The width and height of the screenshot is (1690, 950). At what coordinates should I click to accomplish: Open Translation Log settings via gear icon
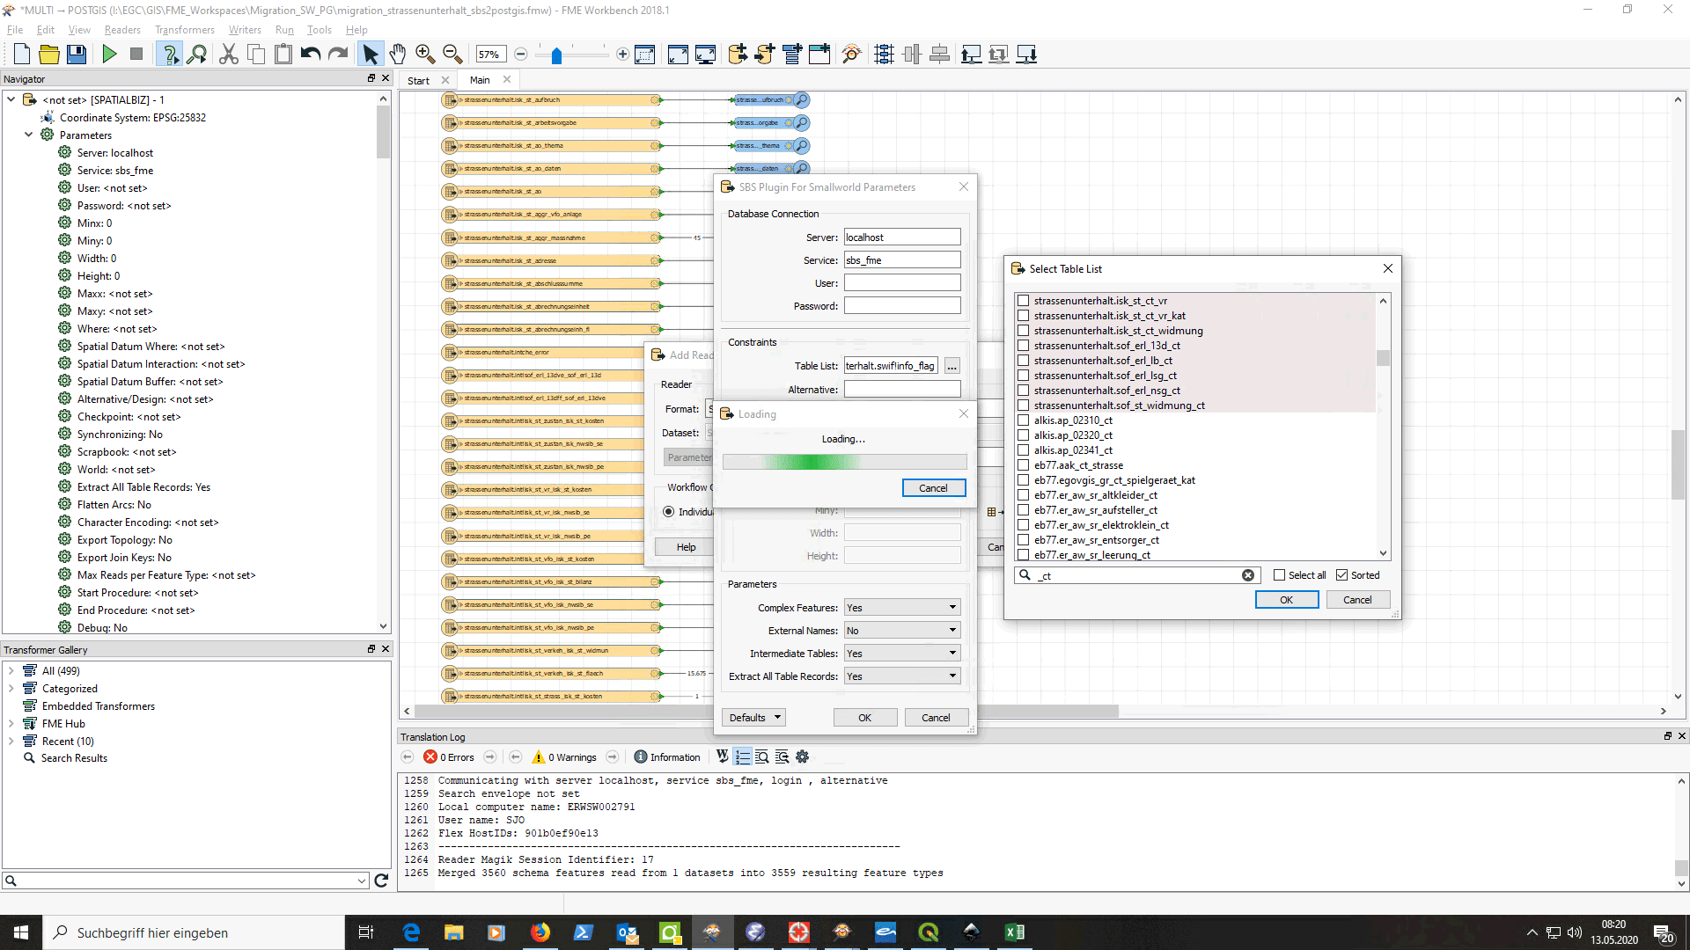802,756
